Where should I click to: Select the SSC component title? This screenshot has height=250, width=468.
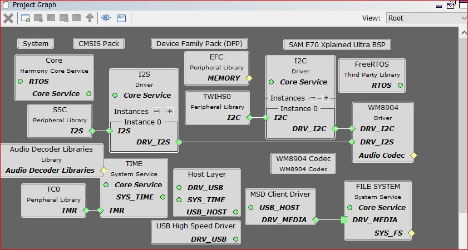pos(60,109)
